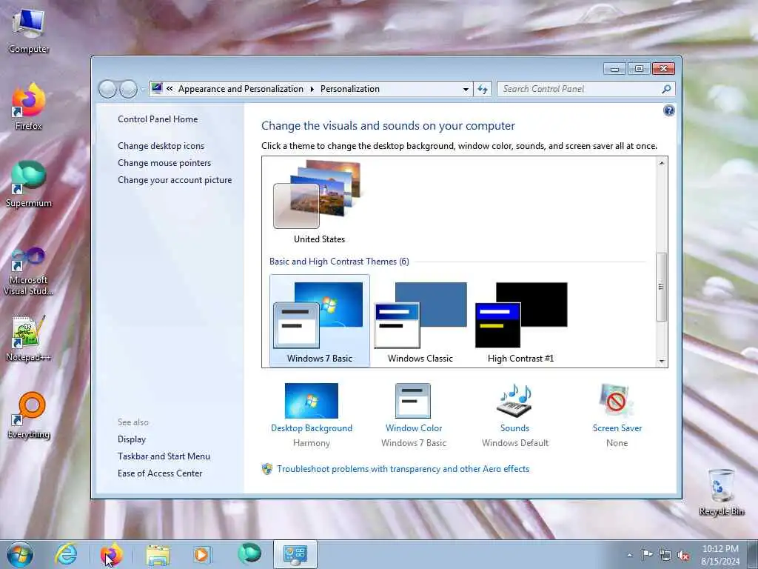
Task: Open the Computer desktop icon
Action: (29, 31)
